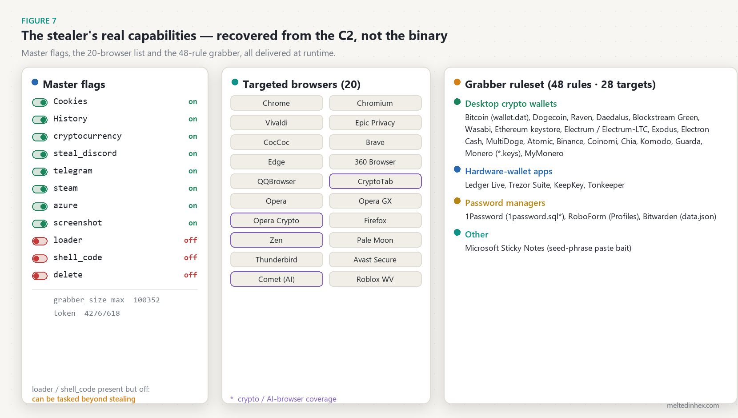The width and height of the screenshot is (738, 418).
Task: Select the highlighted CryptoTab chip
Action: [375, 181]
